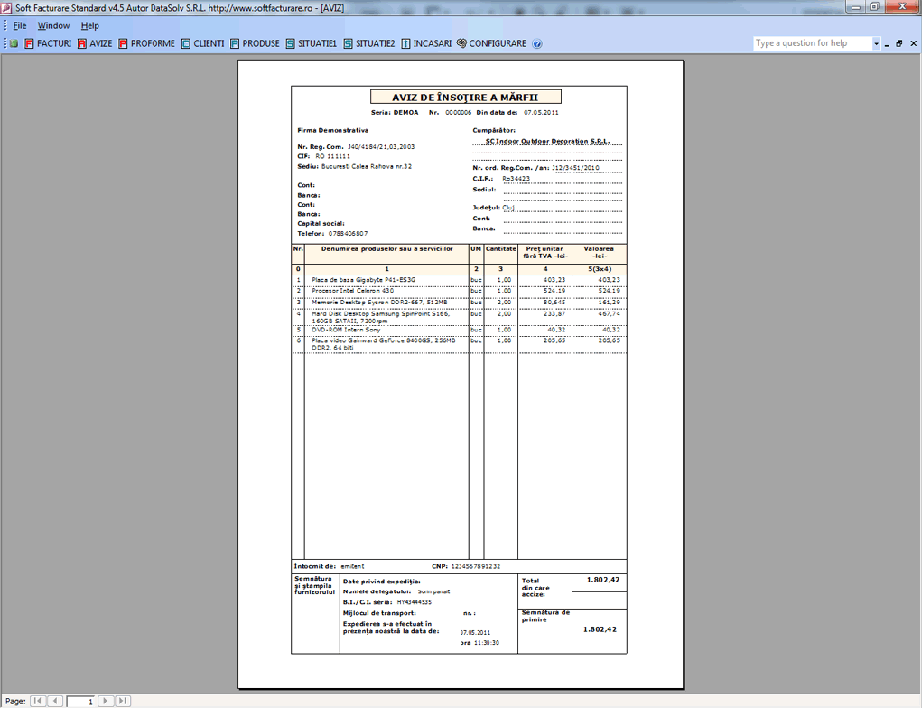Click the AVIZE toolbar button
Screen dimensions: 922x708
94,44
